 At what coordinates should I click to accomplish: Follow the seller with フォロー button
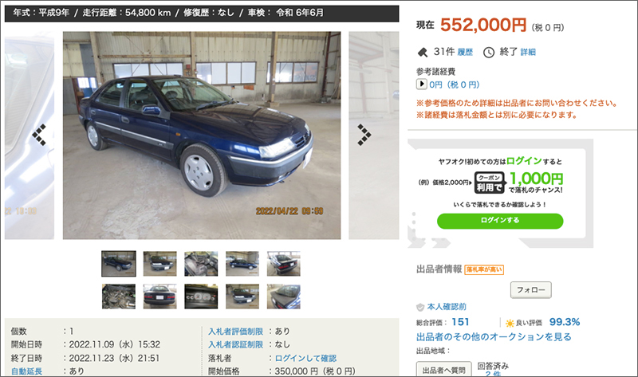[x=531, y=290]
